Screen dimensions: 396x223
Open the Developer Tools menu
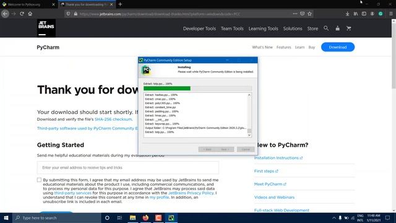point(199,28)
